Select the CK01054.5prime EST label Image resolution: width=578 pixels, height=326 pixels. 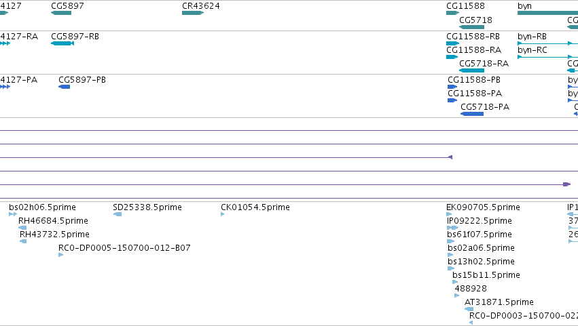255,207
